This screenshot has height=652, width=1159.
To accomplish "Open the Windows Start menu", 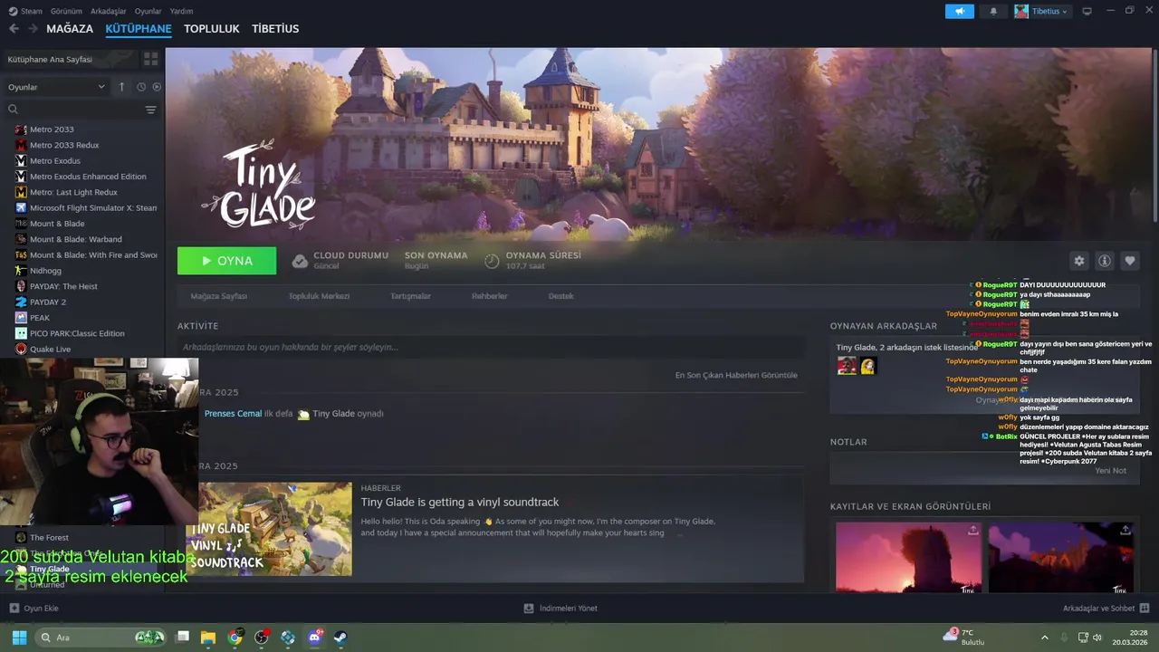I will pos(19,638).
